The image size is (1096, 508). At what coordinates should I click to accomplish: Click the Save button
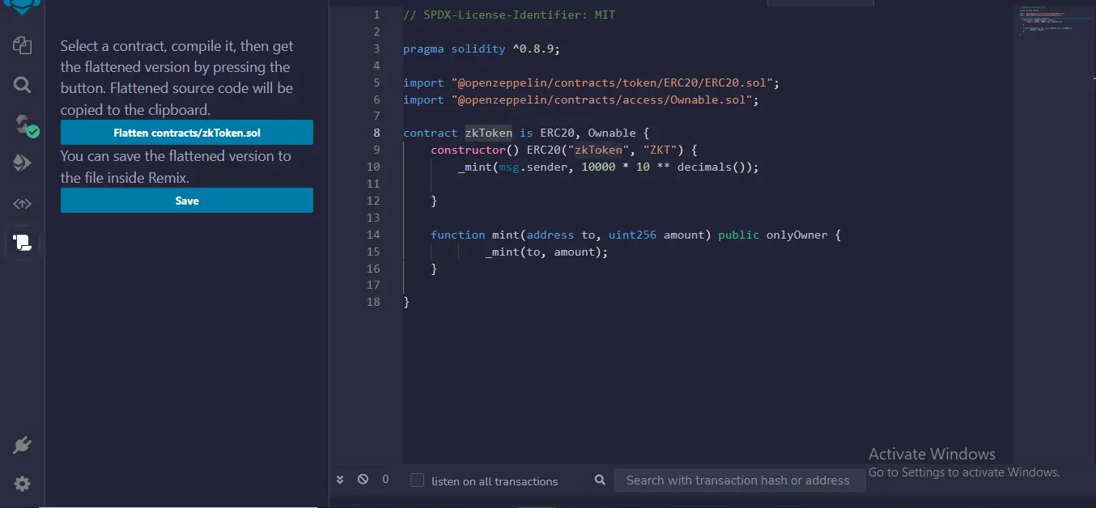click(187, 201)
